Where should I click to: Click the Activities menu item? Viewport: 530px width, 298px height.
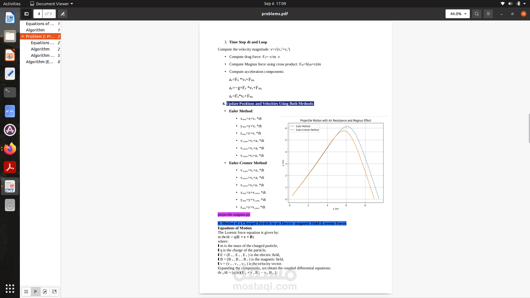coord(12,4)
